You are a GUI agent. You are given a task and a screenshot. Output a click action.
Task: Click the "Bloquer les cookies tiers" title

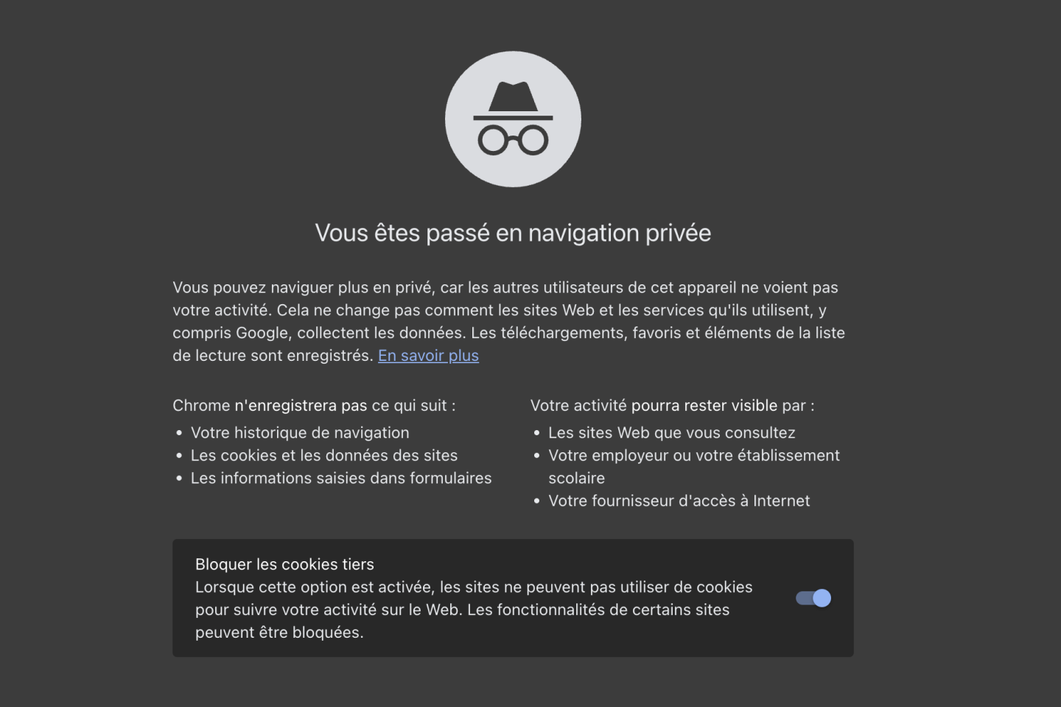284,564
